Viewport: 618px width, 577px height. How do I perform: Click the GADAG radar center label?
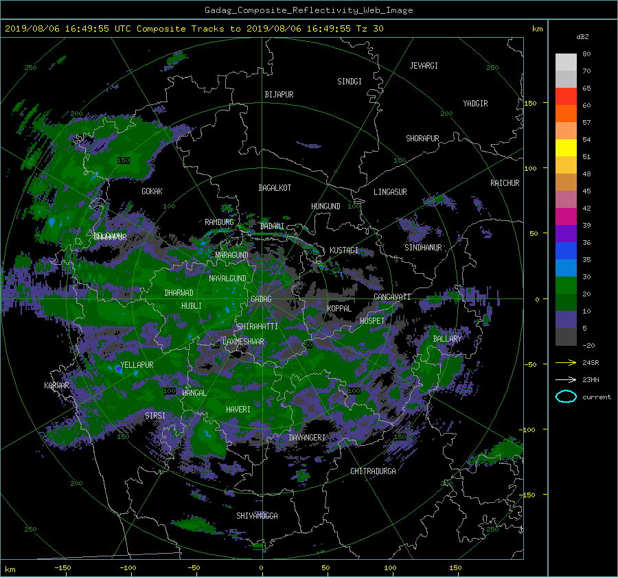(261, 299)
